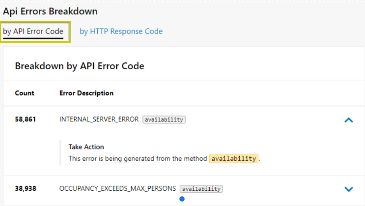Collapse the INTERNAL_SERVER_ERROR row with up chevron
Image resolution: width=365 pixels, height=206 pixels.
coord(349,119)
